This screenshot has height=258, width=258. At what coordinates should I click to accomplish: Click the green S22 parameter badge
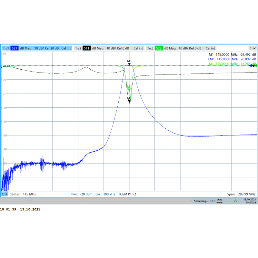[x=159, y=48]
